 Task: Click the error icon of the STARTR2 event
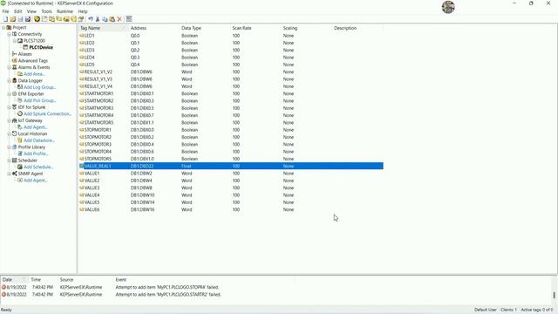point(3,295)
